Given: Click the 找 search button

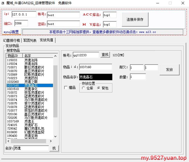Looking at the screenshot, I should pyautogui.click(x=54, y=148).
